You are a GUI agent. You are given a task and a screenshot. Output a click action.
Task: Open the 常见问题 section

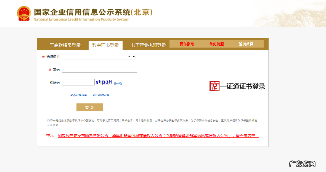[x=217, y=44]
